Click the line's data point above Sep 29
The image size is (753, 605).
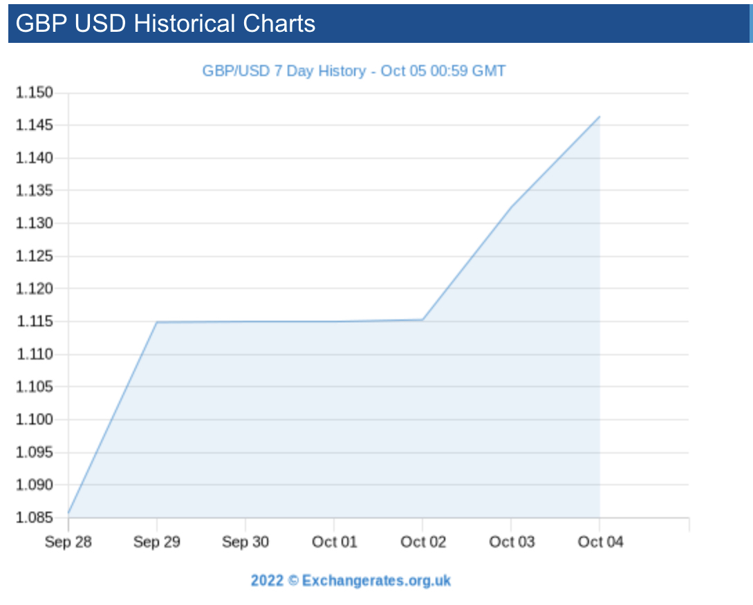point(157,322)
